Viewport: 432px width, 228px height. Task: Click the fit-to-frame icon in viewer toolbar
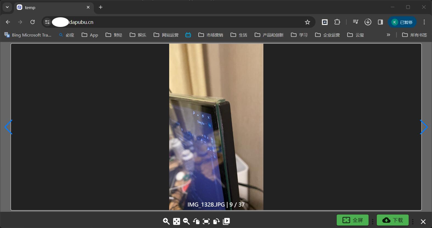[206, 221]
